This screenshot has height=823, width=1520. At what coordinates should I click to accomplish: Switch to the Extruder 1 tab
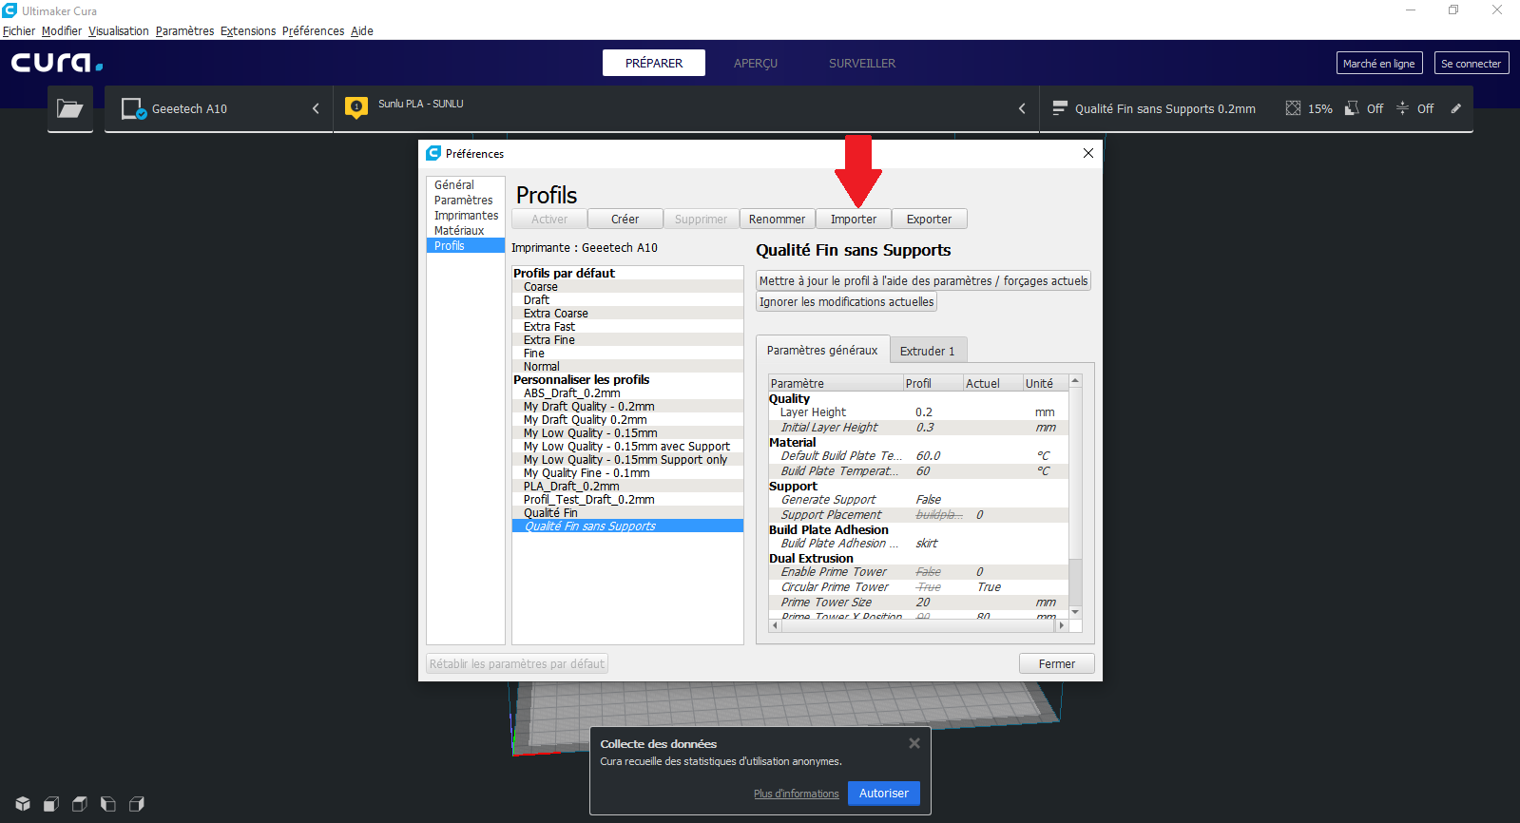pos(928,351)
